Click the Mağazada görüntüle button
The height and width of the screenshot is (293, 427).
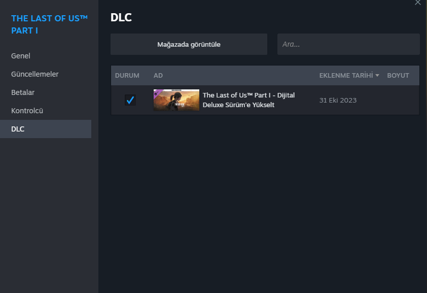click(x=189, y=44)
